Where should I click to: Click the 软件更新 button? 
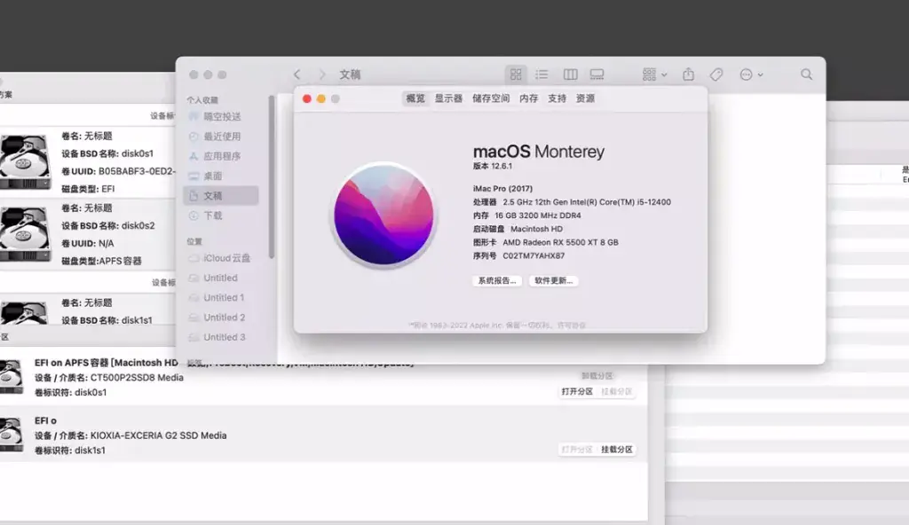[x=554, y=280]
